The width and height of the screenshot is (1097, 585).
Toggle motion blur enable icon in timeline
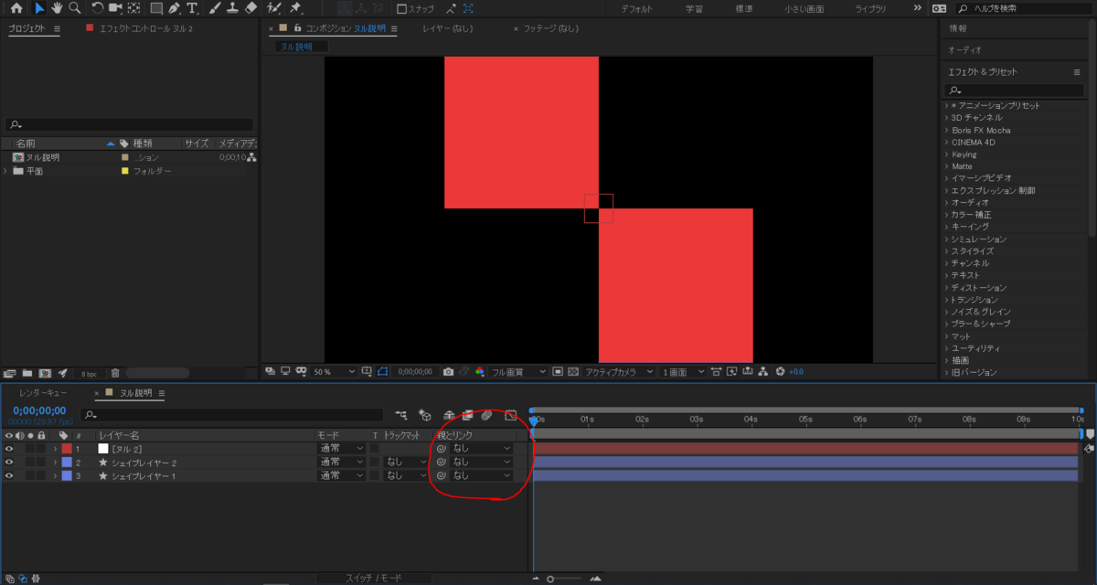[486, 415]
